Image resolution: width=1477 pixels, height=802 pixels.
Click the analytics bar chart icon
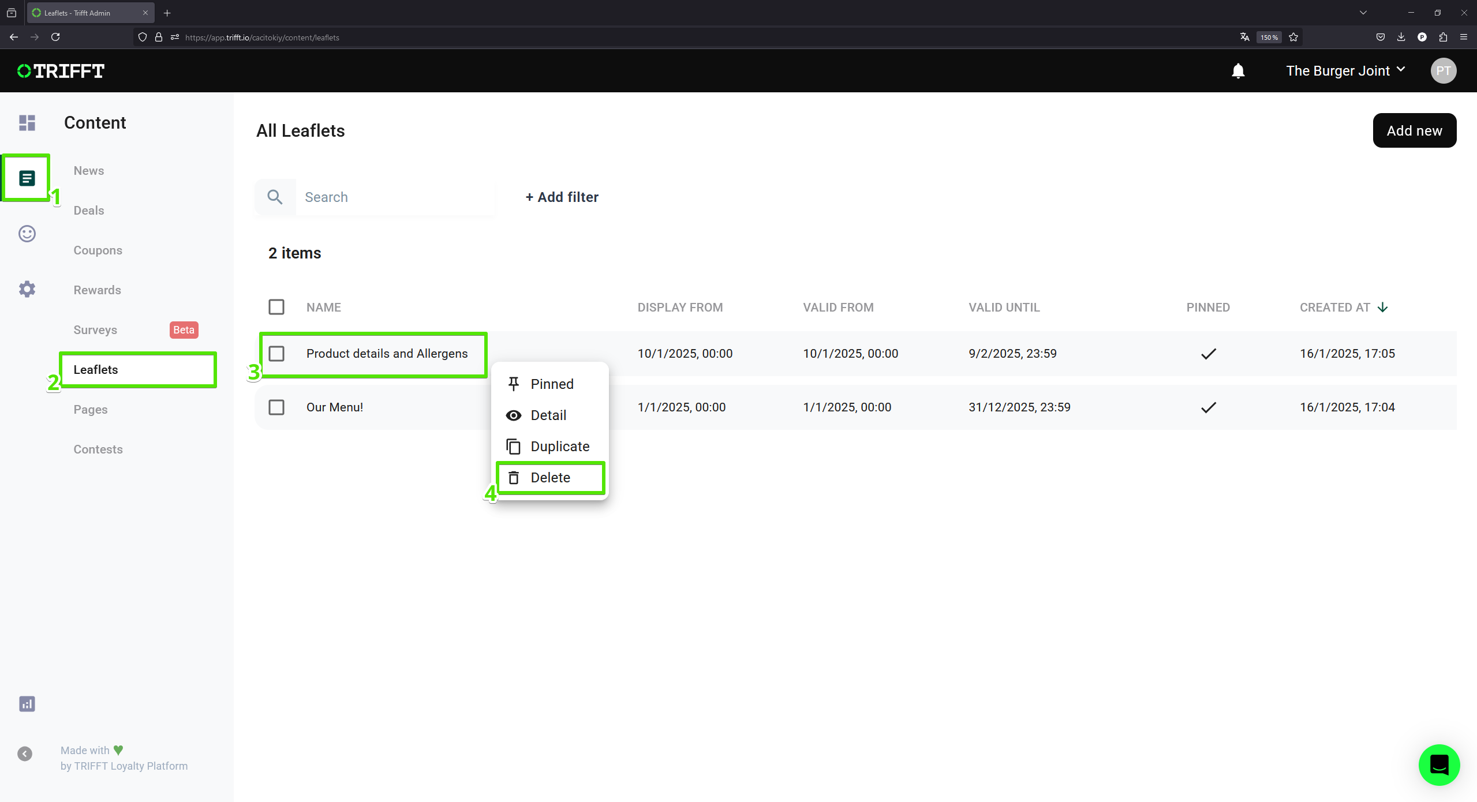click(x=27, y=704)
